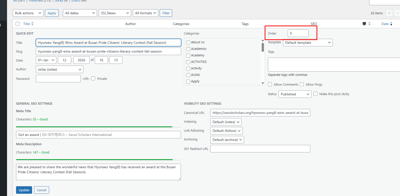Click into the Order number field

click(x=298, y=33)
